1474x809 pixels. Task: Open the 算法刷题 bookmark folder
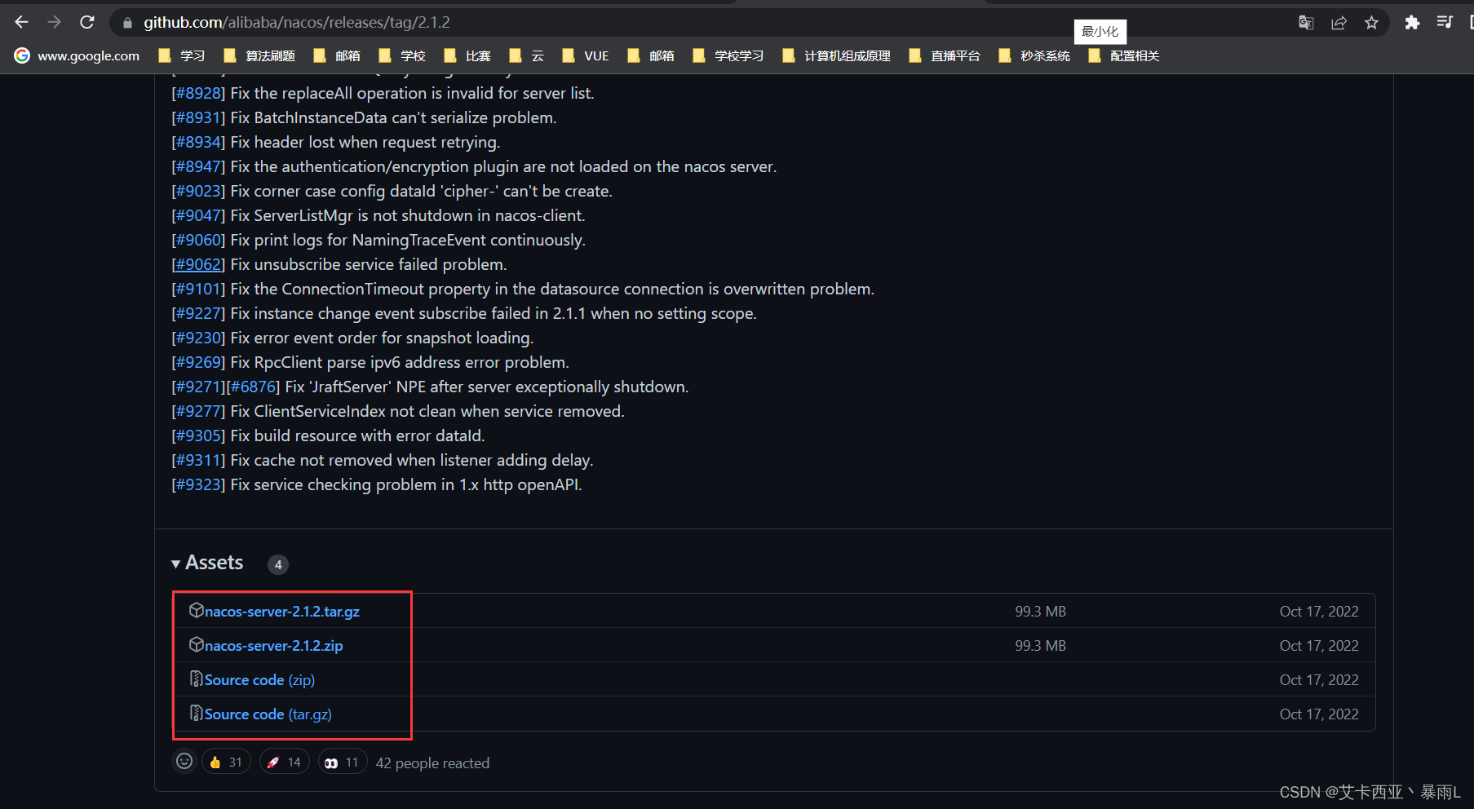coord(259,55)
